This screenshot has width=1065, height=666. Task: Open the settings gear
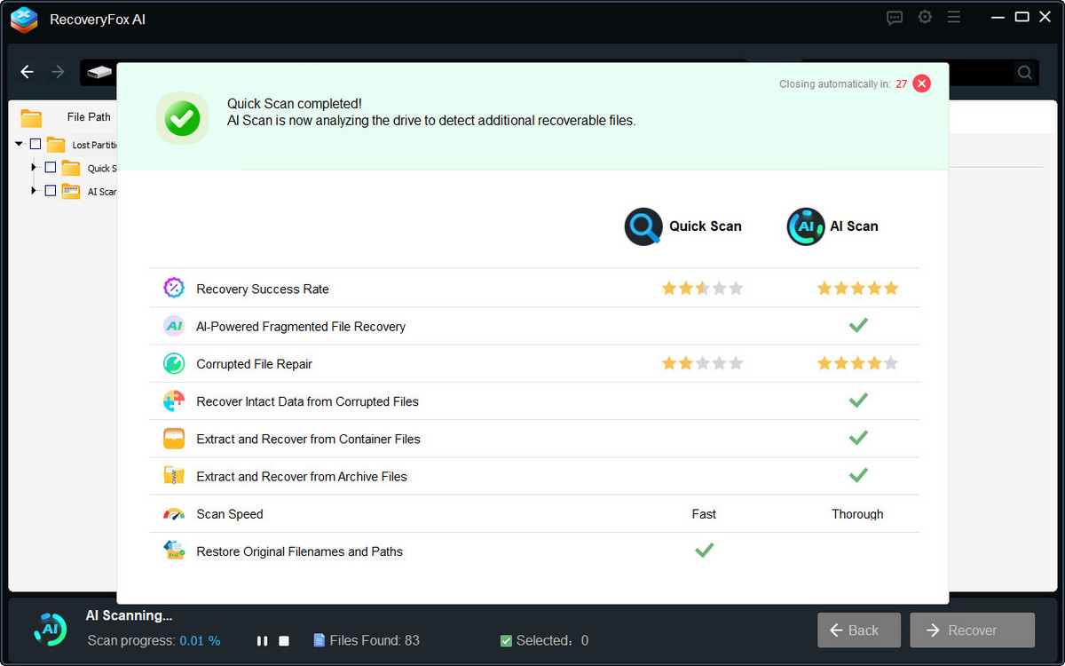[x=925, y=17]
